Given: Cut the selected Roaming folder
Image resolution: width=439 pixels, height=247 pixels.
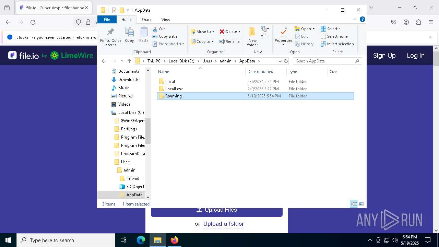Looking at the screenshot, I should point(159,29).
